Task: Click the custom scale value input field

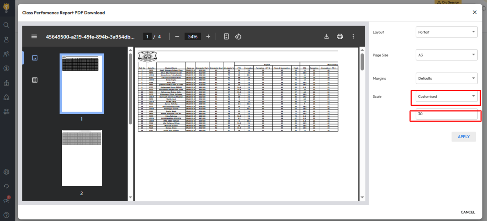Action: 446,115
